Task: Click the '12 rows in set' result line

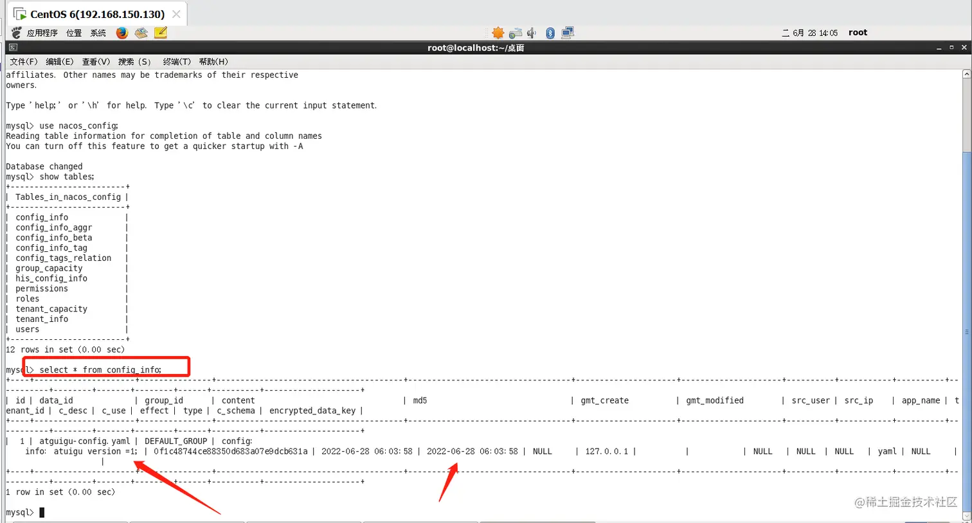Action: [65, 350]
